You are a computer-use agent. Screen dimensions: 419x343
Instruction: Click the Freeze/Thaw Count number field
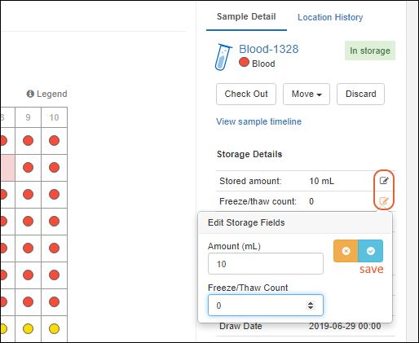[x=266, y=306]
